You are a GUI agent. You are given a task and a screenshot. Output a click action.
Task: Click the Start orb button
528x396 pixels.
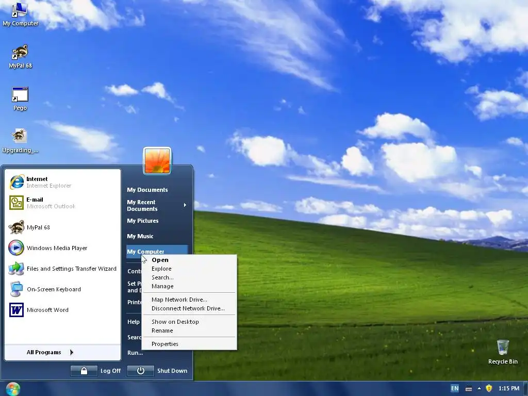13,389
